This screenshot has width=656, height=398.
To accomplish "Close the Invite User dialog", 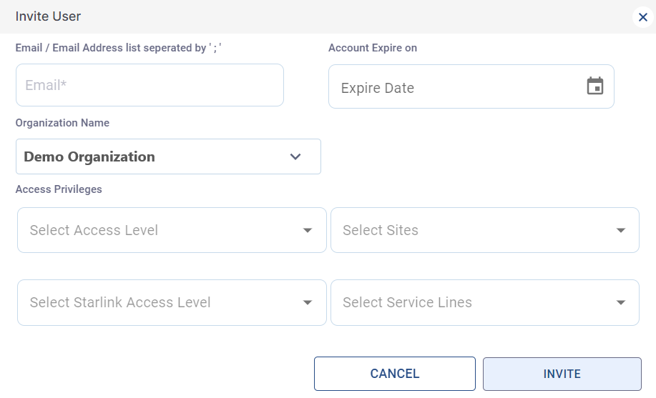I will tap(642, 18).
